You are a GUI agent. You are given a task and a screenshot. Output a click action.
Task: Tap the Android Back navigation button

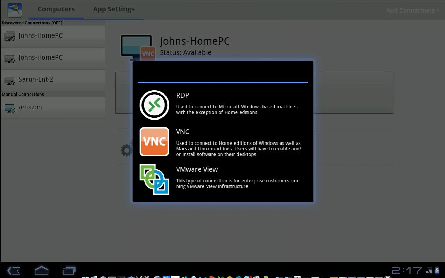point(14,270)
